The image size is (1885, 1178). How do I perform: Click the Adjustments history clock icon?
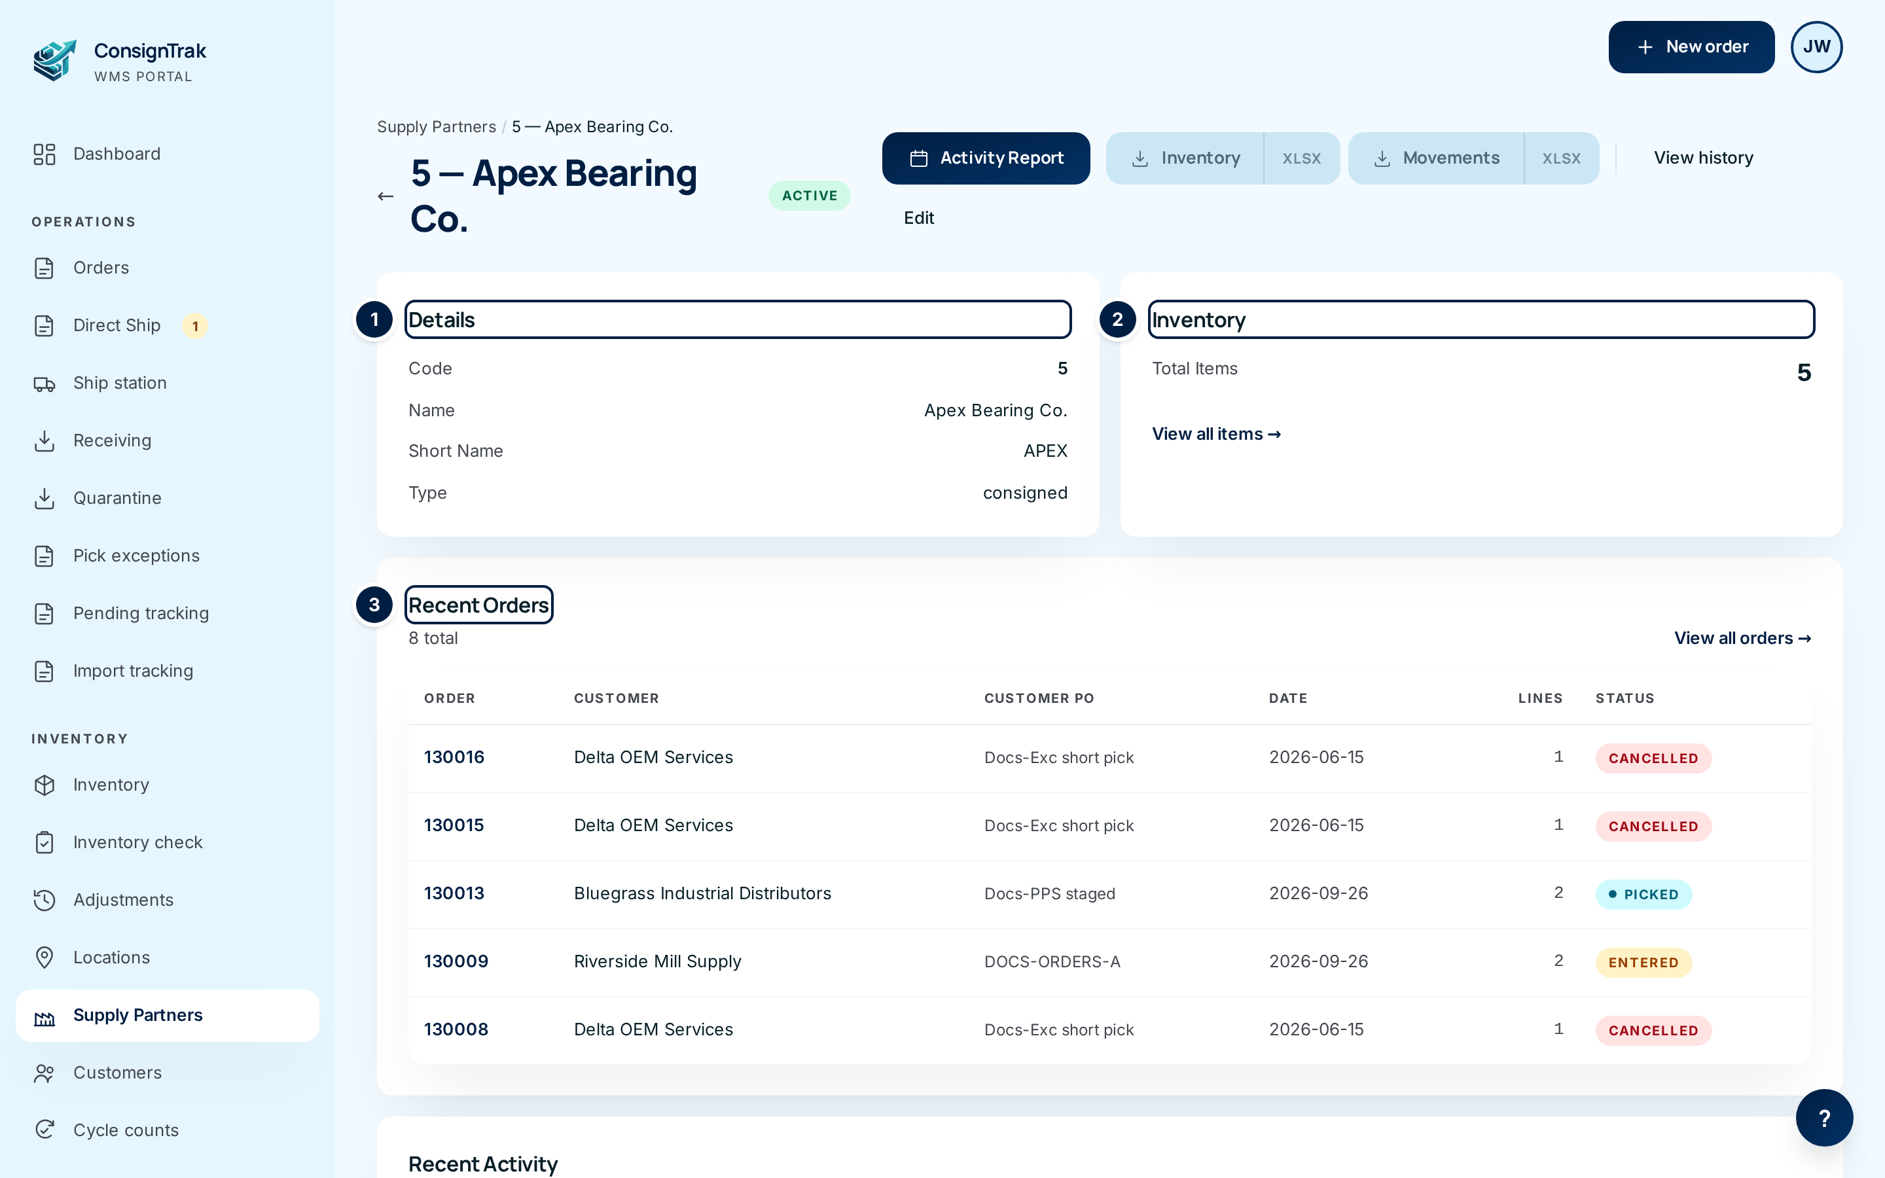click(x=45, y=901)
